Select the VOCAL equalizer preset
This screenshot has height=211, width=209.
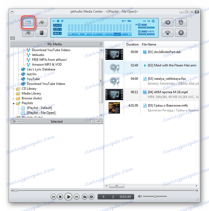tap(109, 34)
